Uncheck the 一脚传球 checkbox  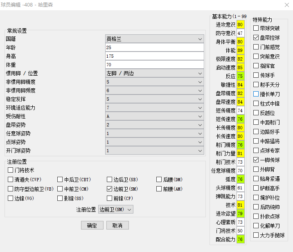[256, 160]
